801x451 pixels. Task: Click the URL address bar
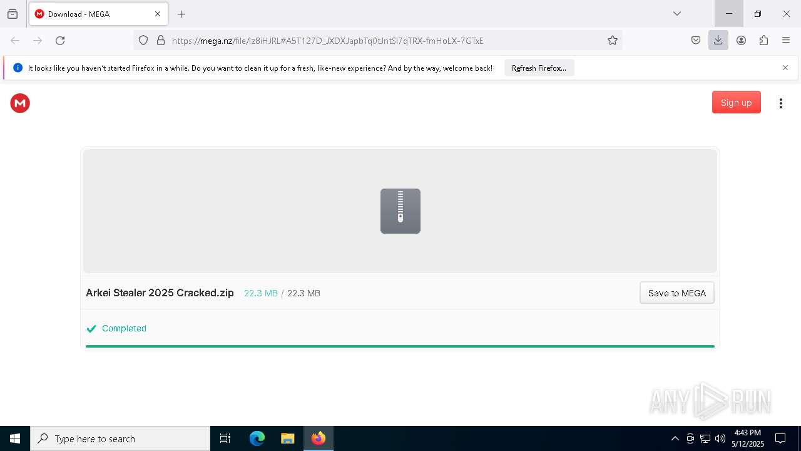click(377, 40)
